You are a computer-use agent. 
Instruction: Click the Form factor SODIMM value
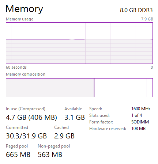click(x=140, y=122)
